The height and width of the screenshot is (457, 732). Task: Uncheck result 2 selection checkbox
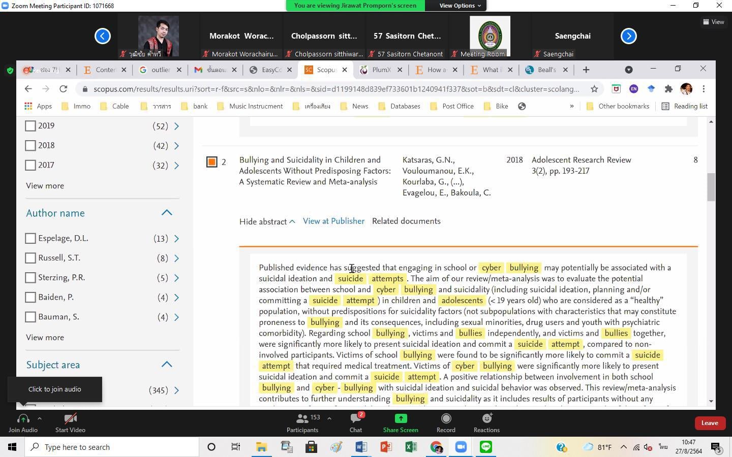[212, 162]
